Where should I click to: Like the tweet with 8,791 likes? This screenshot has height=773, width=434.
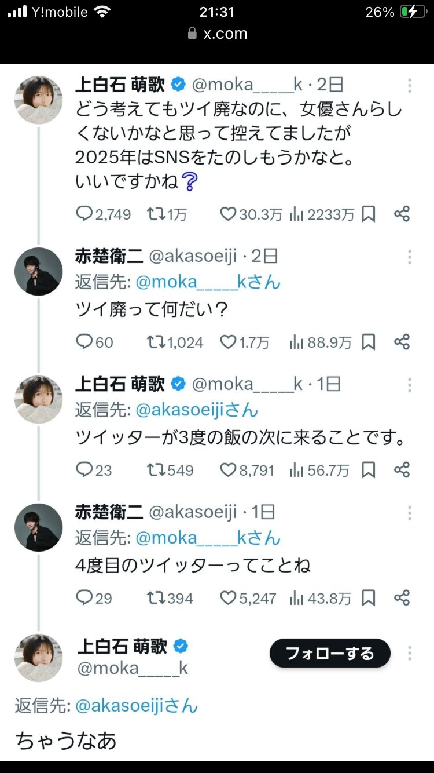(229, 470)
